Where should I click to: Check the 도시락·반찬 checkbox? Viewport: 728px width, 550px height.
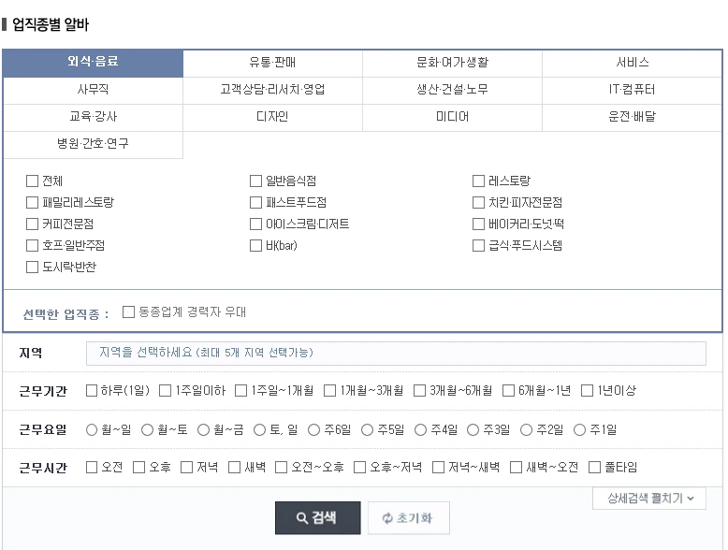pyautogui.click(x=32, y=267)
